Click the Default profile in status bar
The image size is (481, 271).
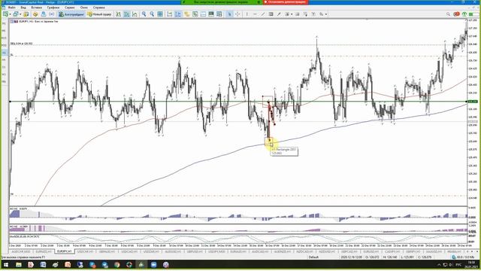(313, 257)
